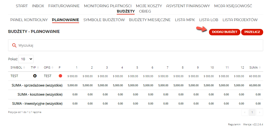
Task: Click the TEST symbol cell
Action: tap(14, 76)
